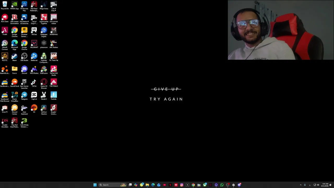Screen dimensions: 334x188
Task: Launch Steam desktop shortcut
Action: pos(14,57)
